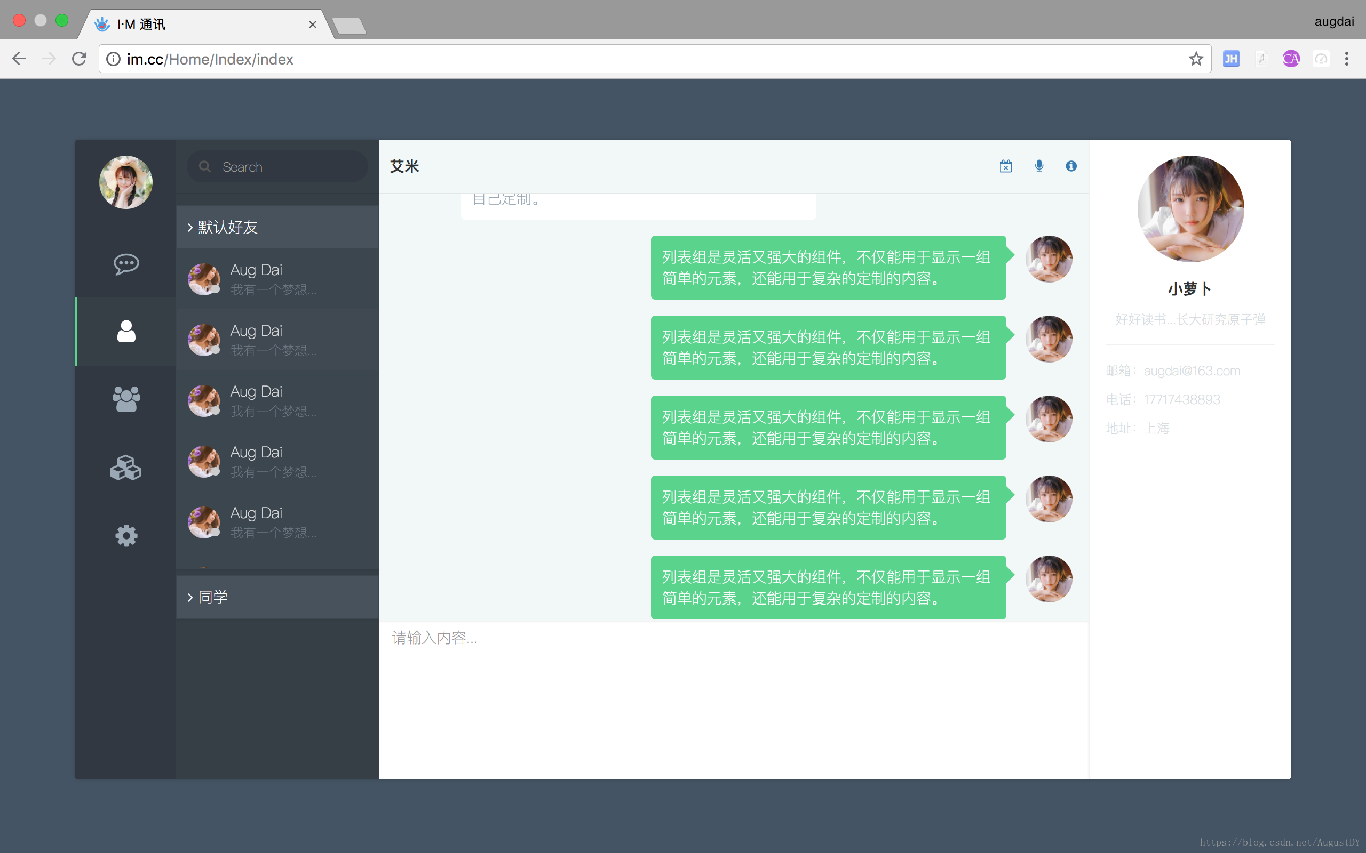Click the cubes apps icon in sidebar
Screen dimensions: 1366x853
(x=126, y=467)
